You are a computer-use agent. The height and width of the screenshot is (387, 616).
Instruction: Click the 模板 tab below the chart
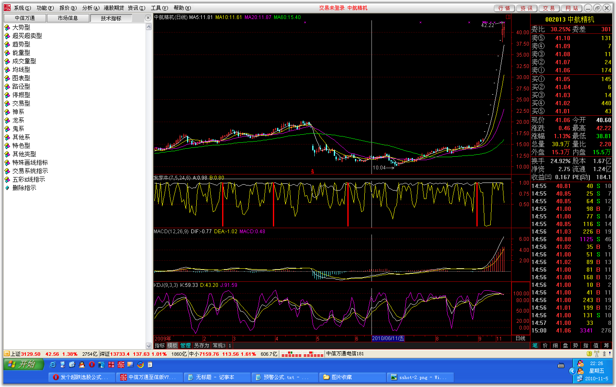point(172,346)
